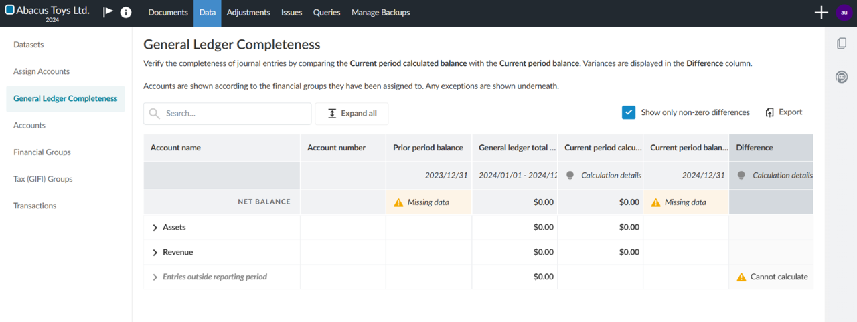This screenshot has width=857, height=322.
Task: Click the Difference column header
Action: coord(771,148)
